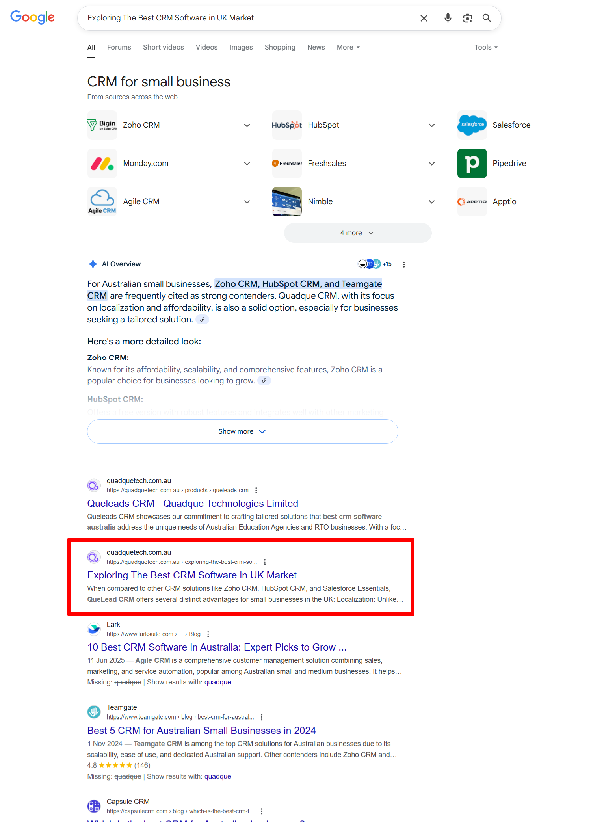This screenshot has height=822, width=591.
Task: Open three-dot menu beside the Lark result URL
Action: (x=208, y=634)
